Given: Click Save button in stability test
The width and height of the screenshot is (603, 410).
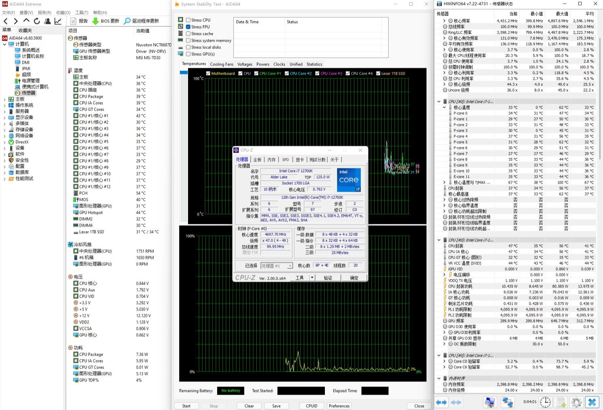Looking at the screenshot, I should (276, 406).
